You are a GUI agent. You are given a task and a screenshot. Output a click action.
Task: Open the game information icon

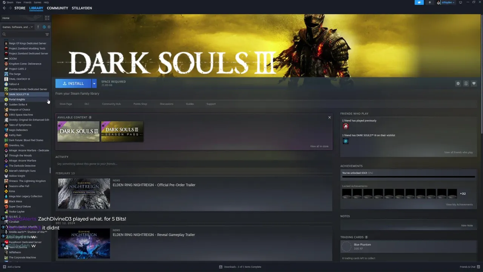[466, 83]
